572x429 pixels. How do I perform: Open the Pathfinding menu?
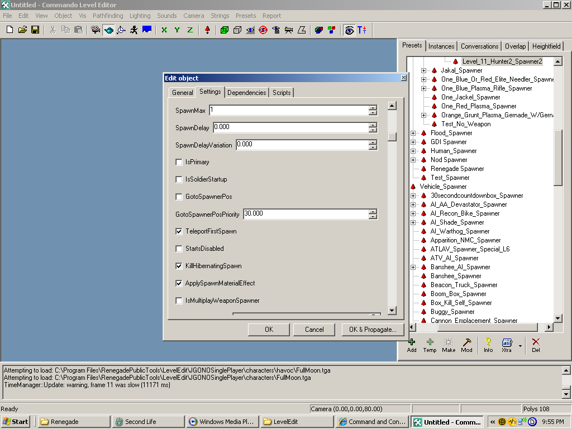tap(108, 16)
